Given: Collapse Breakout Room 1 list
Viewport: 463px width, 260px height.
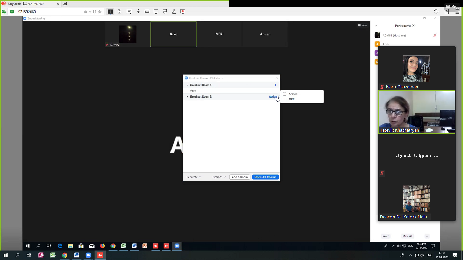Looking at the screenshot, I should tap(187, 85).
